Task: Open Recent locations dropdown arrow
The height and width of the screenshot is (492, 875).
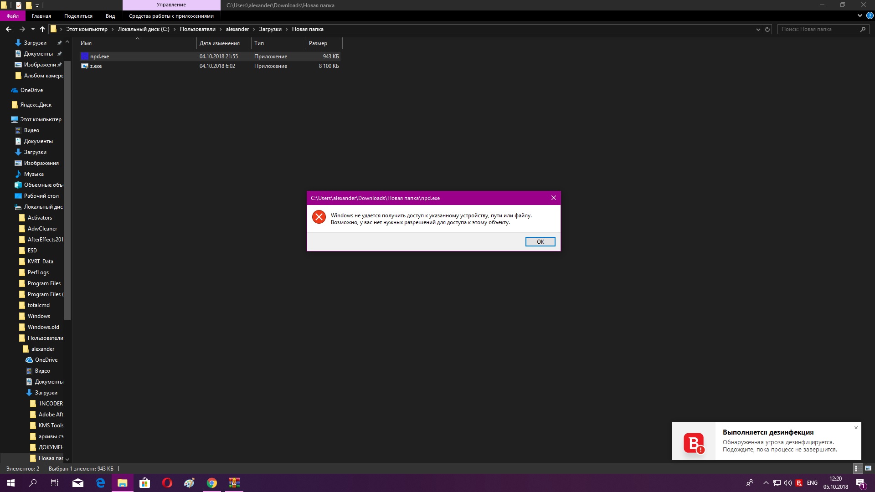Action: pos(33,29)
